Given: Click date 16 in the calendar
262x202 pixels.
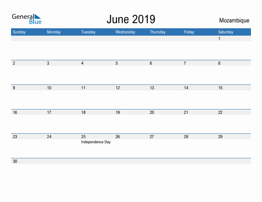Looking at the screenshot, I should click(15, 112).
